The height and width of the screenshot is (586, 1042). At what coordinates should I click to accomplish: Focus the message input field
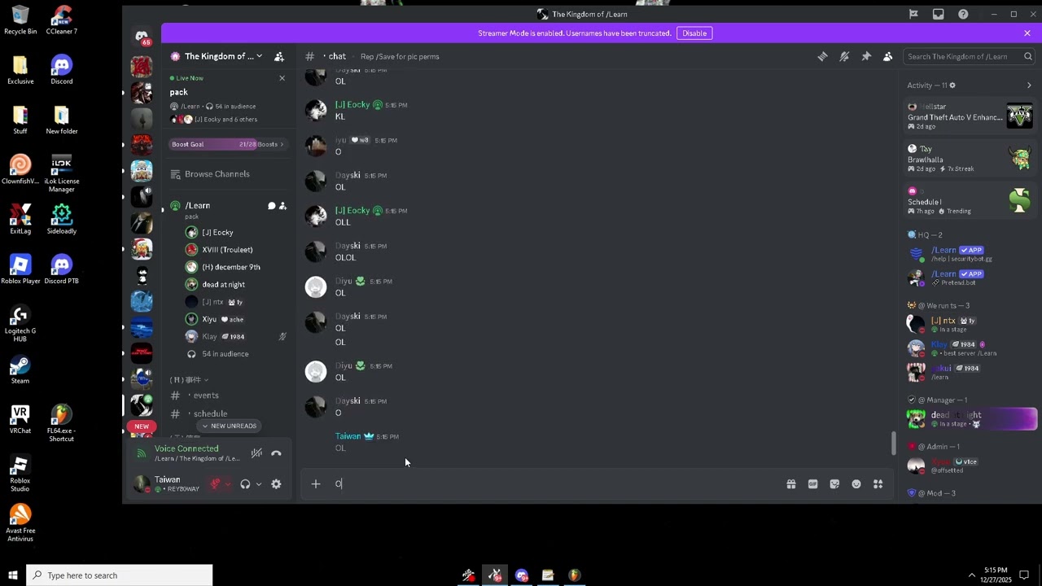point(554,484)
